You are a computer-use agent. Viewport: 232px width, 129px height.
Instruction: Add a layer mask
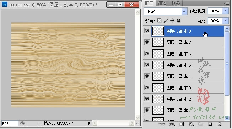[x=181, y=124]
